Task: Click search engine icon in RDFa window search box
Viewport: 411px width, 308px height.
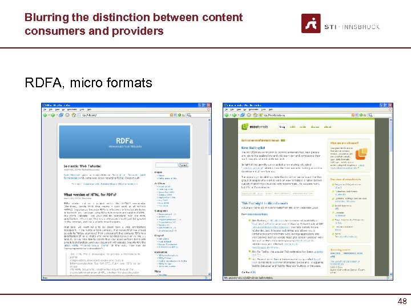Action: pos(189,115)
